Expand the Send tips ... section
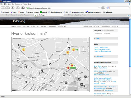This screenshot has height=98, width=131. [106, 56]
